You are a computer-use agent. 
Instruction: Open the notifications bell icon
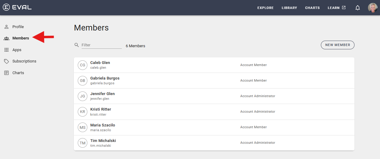[357, 8]
